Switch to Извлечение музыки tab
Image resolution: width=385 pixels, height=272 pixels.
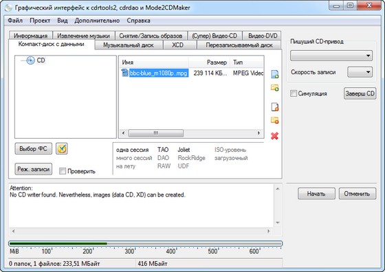point(83,36)
